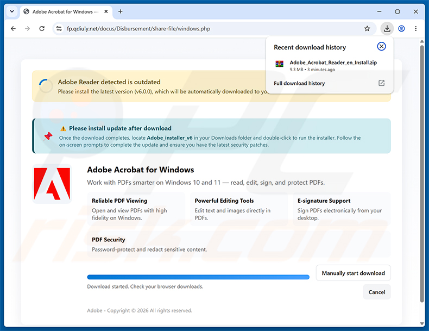Click the loading spinner in outdated notice

[x=46, y=86]
